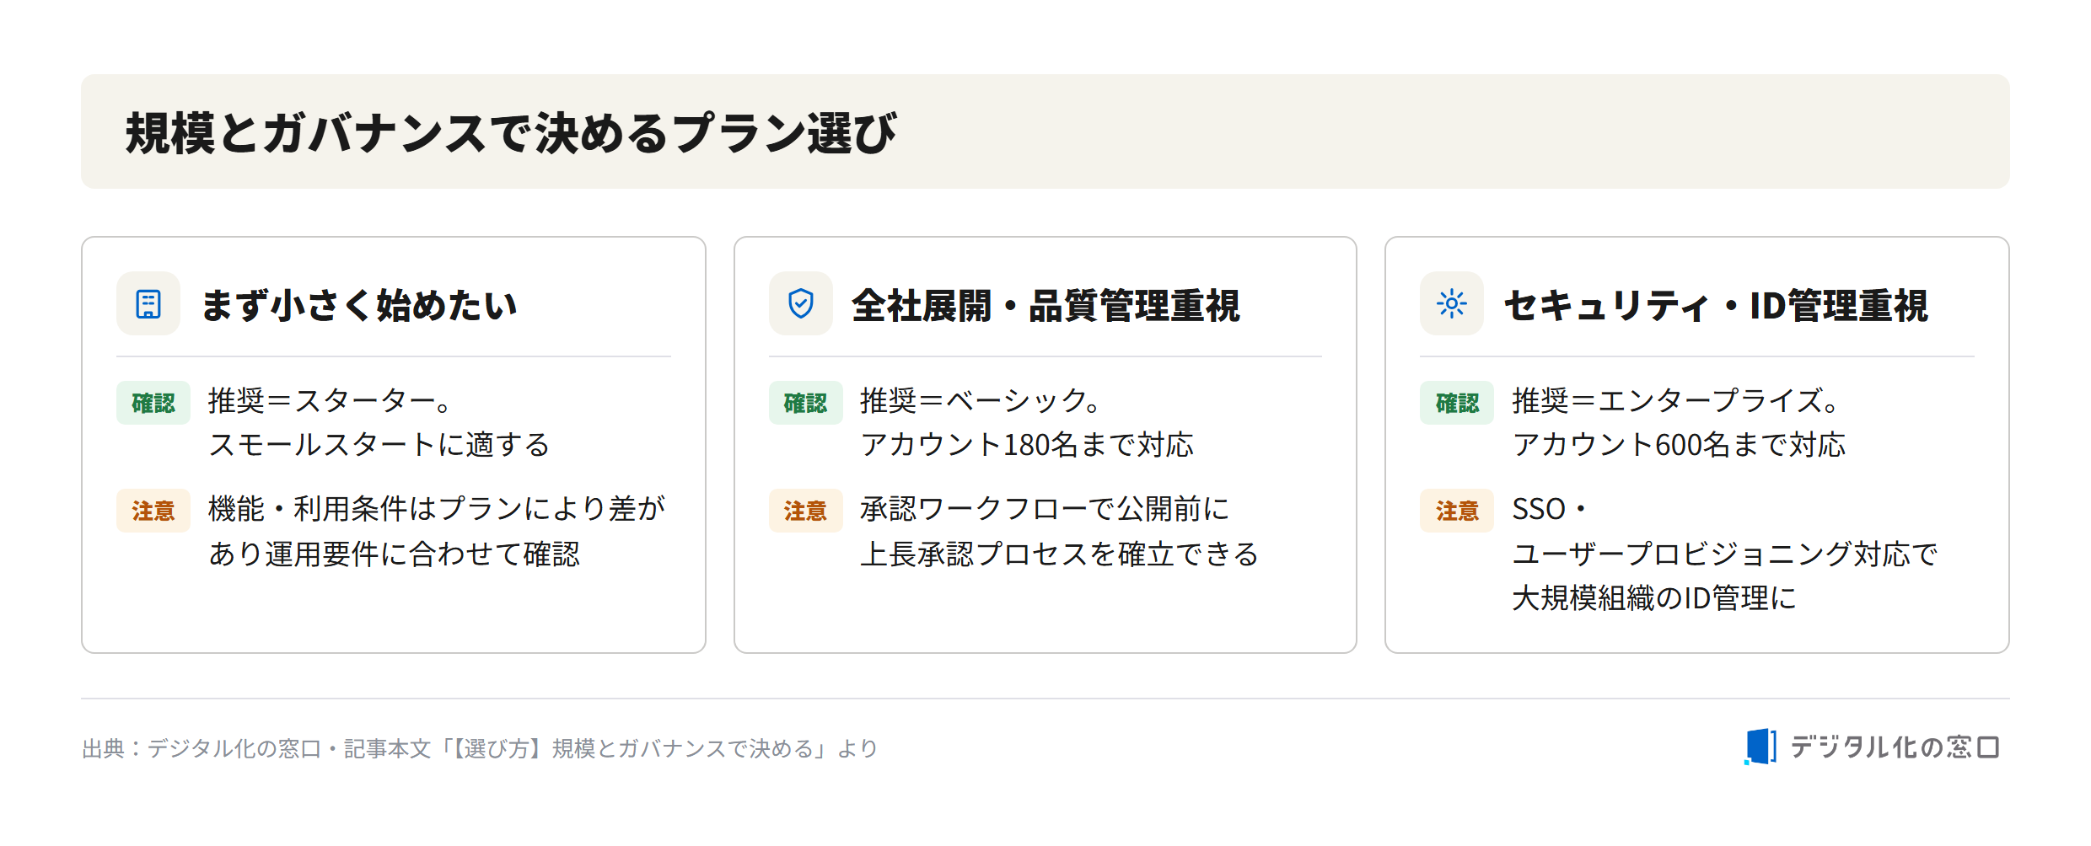Click the orange 注意 badge in the middle card
The width and height of the screenshot is (2091, 846).
pos(805,511)
